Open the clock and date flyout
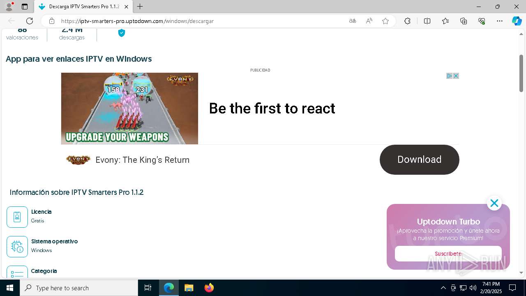The height and width of the screenshot is (296, 526). point(491,288)
